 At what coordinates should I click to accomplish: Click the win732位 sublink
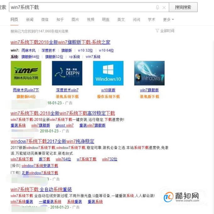[x=110, y=159]
